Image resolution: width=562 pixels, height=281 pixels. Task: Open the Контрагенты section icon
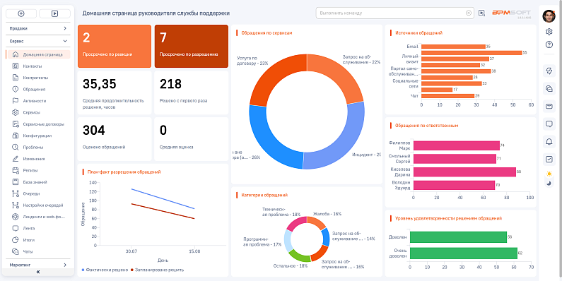click(x=15, y=78)
